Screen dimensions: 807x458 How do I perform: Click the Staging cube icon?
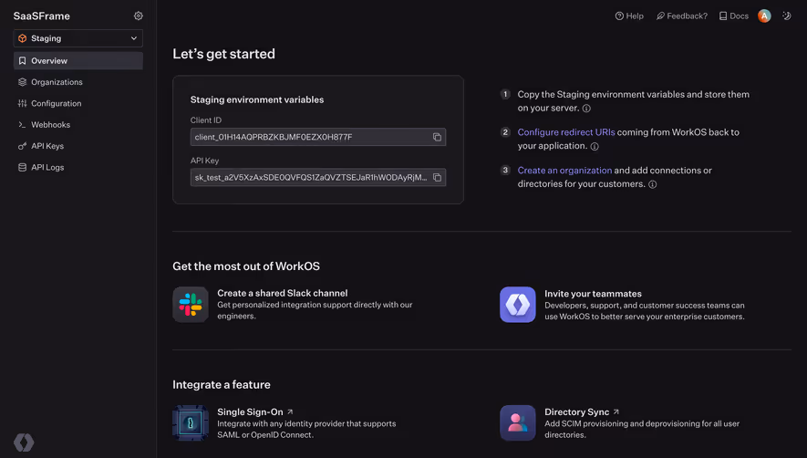22,38
